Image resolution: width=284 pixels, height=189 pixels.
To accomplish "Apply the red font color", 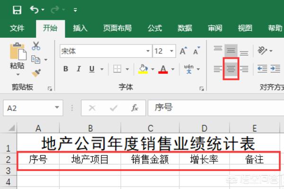I will 163,69.
